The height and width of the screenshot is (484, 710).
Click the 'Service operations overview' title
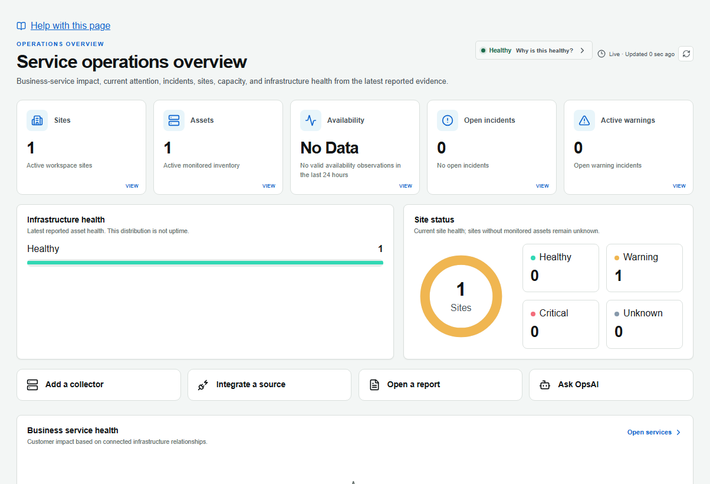(132, 62)
